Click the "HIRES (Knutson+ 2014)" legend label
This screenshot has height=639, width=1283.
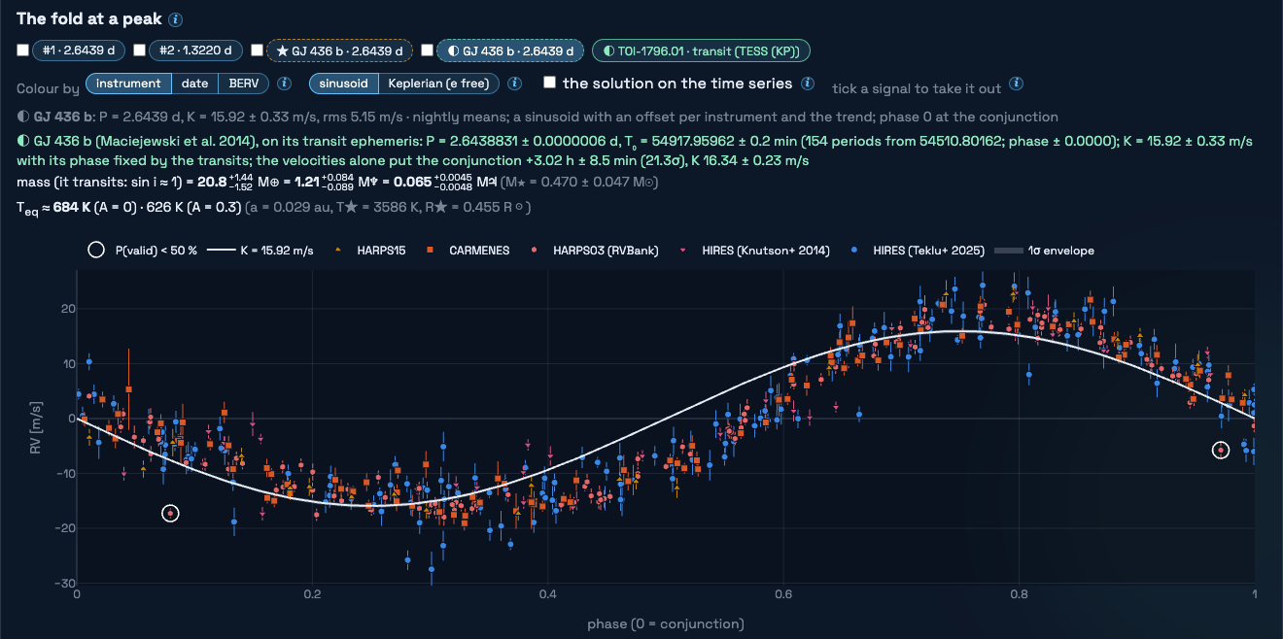764,251
